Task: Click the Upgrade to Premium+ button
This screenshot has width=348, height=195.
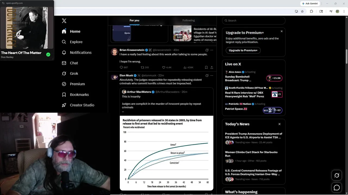Action: pos(243,50)
